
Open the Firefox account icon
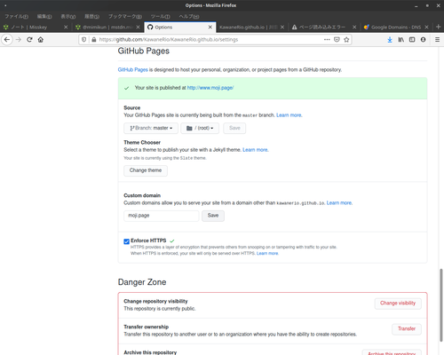(424, 40)
